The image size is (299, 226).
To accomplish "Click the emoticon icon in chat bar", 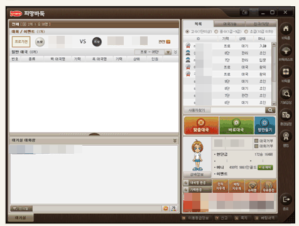I will [x=166, y=208].
